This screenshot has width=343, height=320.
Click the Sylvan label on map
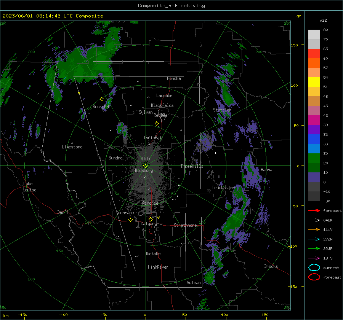coord(146,112)
